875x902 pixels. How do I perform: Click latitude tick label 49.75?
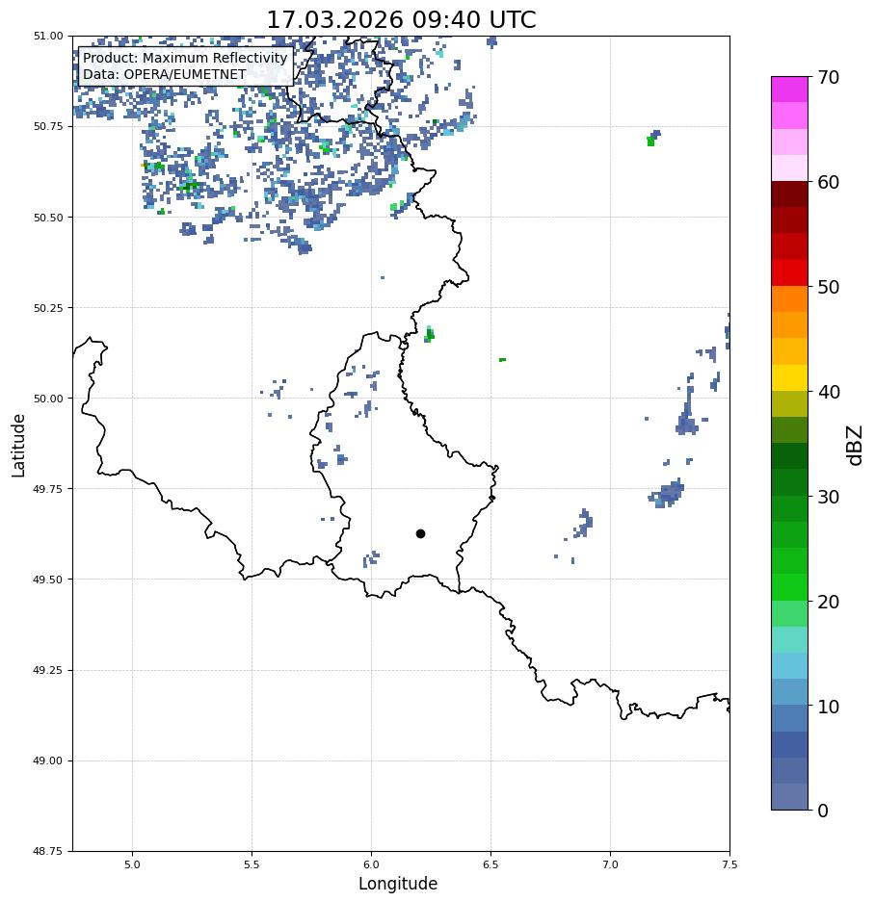coord(48,489)
